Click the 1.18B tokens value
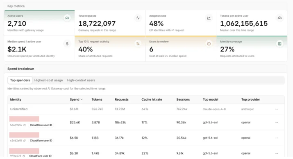This screenshot has width=293, height=159. click(x=95, y=138)
